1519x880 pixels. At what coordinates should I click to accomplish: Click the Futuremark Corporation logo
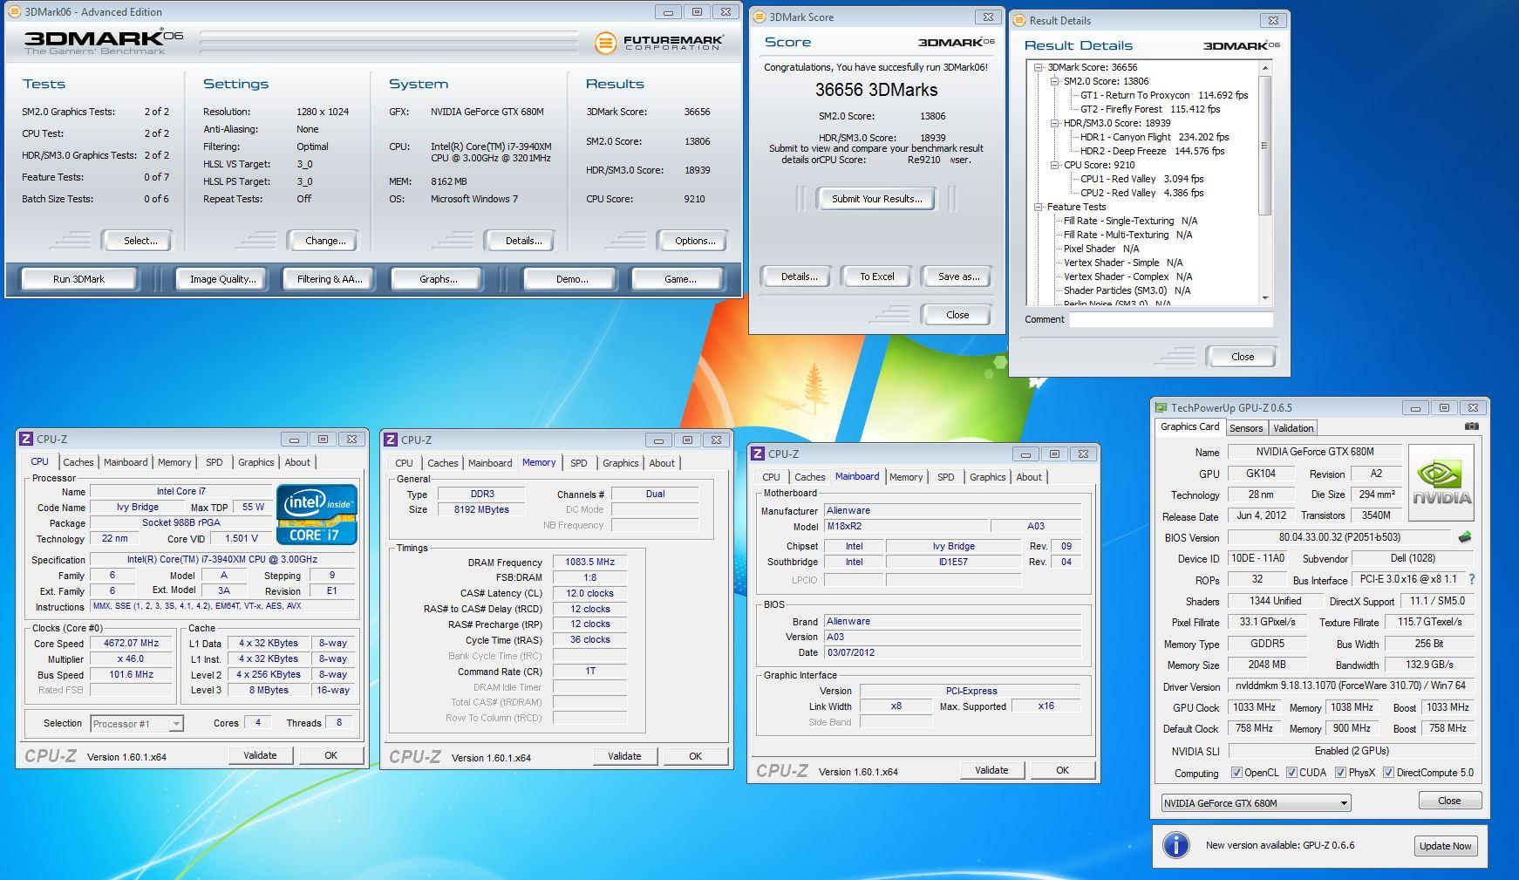(659, 42)
